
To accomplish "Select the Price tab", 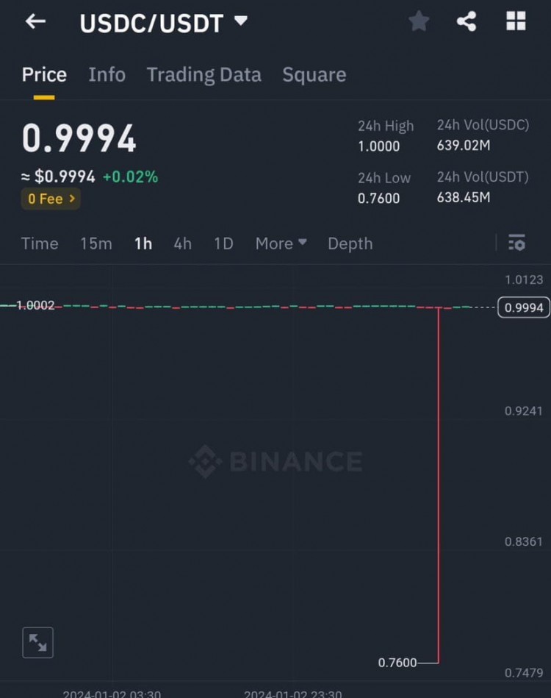I will [x=44, y=74].
